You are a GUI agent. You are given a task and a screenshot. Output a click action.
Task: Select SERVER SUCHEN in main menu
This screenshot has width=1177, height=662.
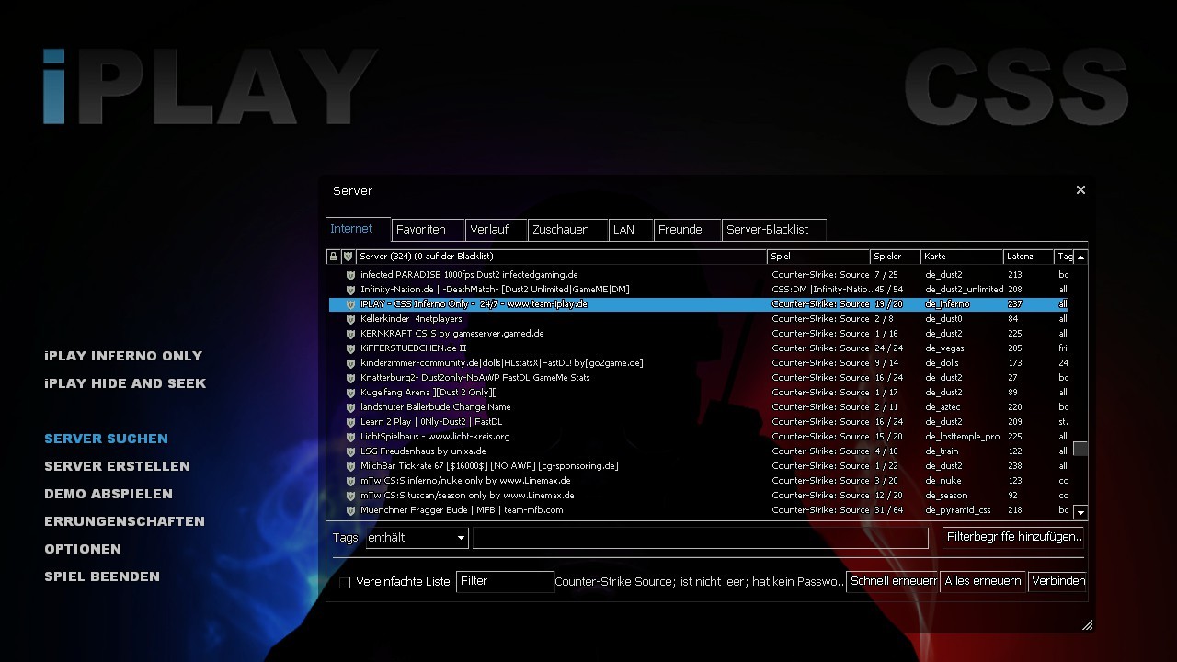(x=106, y=439)
